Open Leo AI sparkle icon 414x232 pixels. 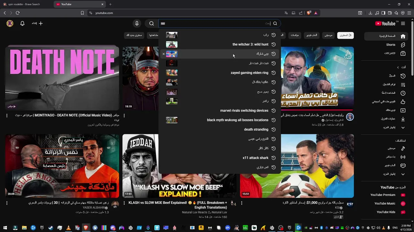[396, 13]
